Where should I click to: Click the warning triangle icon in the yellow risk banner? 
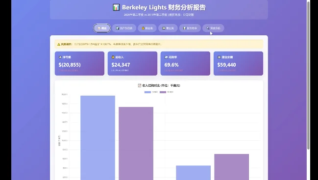coord(59,44)
